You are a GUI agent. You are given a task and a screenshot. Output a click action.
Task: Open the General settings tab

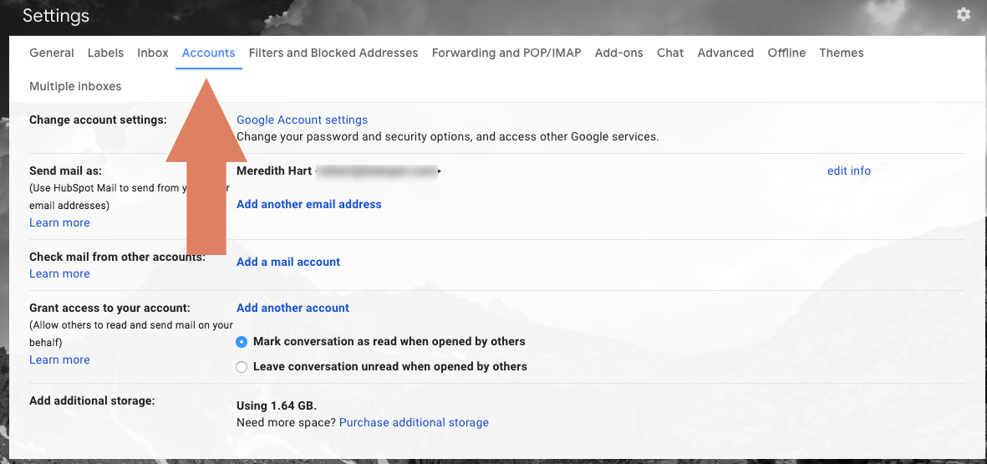tap(52, 53)
